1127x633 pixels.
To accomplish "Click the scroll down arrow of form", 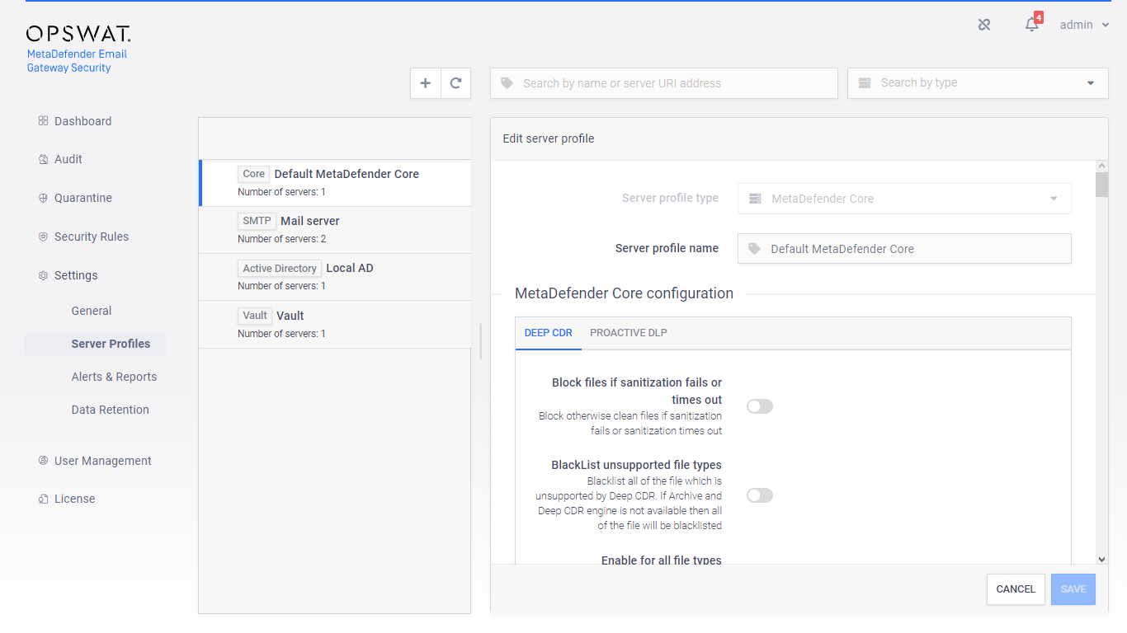I will click(1101, 559).
